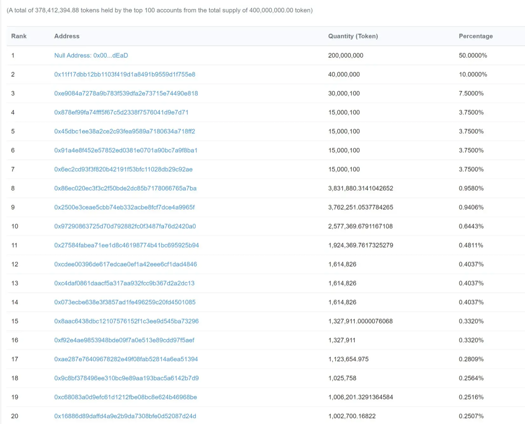Open address 0xae287e76409678282e49f08fab52814a6ea51394
This screenshot has width=525, height=424.
(x=126, y=359)
